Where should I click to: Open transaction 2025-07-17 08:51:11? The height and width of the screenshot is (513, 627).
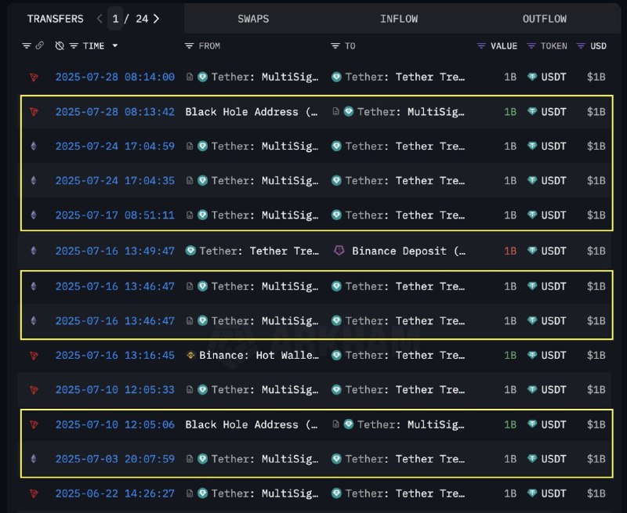coord(114,215)
